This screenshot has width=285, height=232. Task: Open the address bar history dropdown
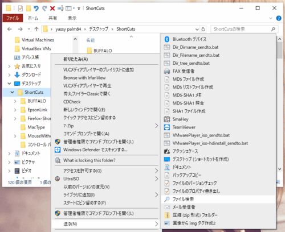197,29
